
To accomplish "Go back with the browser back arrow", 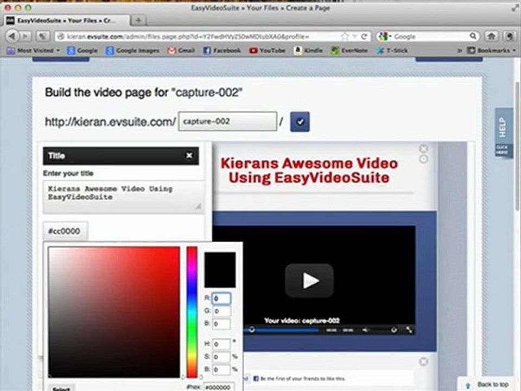I will coord(12,36).
